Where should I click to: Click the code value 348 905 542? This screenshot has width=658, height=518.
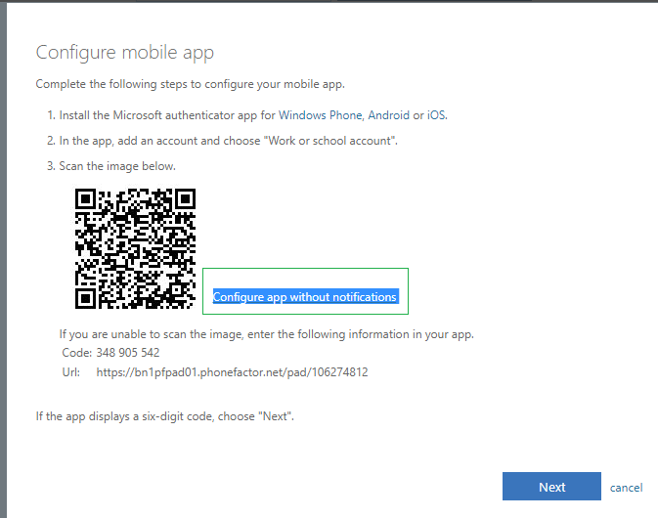[127, 353]
